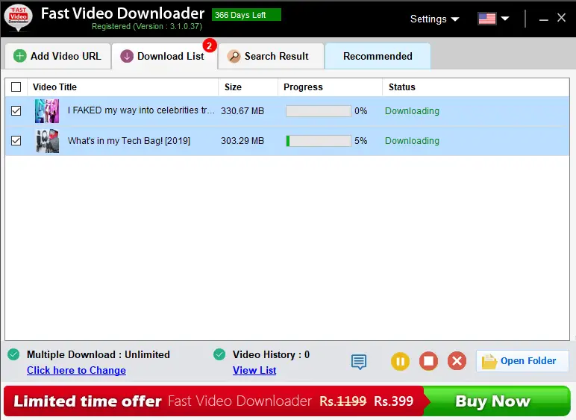
Task: Switch to the Download List tab
Action: click(164, 56)
